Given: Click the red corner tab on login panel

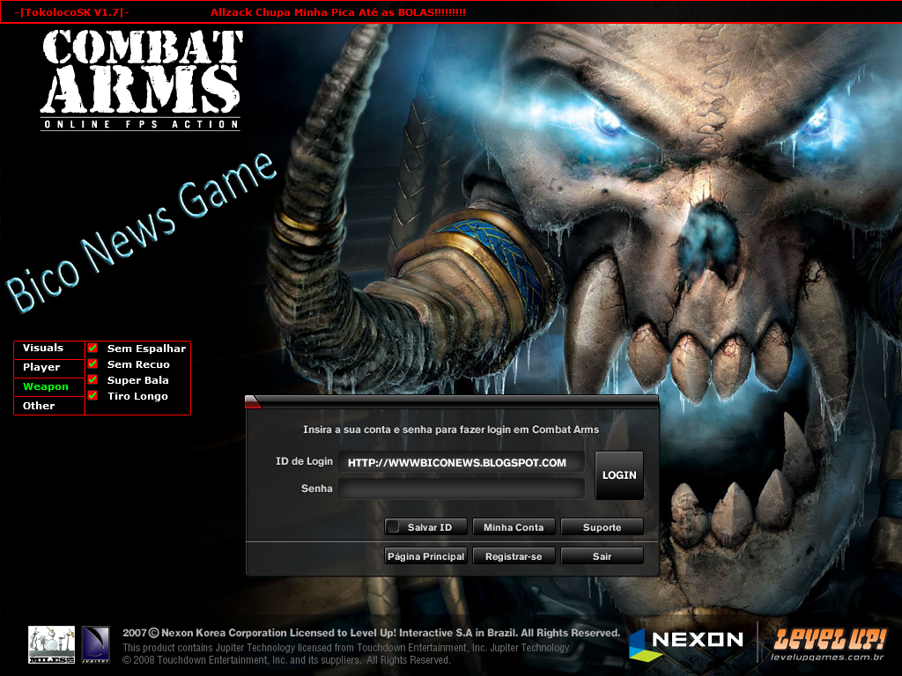Looking at the screenshot, I should (253, 401).
